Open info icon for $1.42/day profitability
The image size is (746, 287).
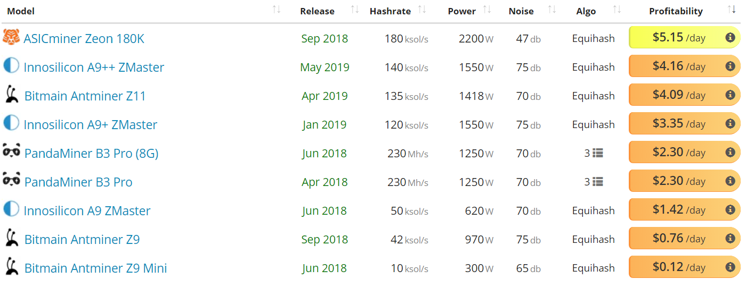pos(731,210)
